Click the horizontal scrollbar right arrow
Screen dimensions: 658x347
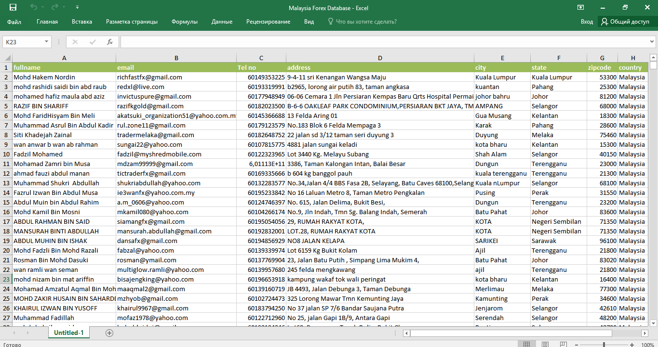(645, 333)
